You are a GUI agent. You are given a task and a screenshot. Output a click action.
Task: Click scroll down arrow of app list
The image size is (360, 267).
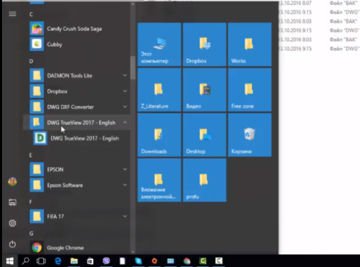coord(133,252)
